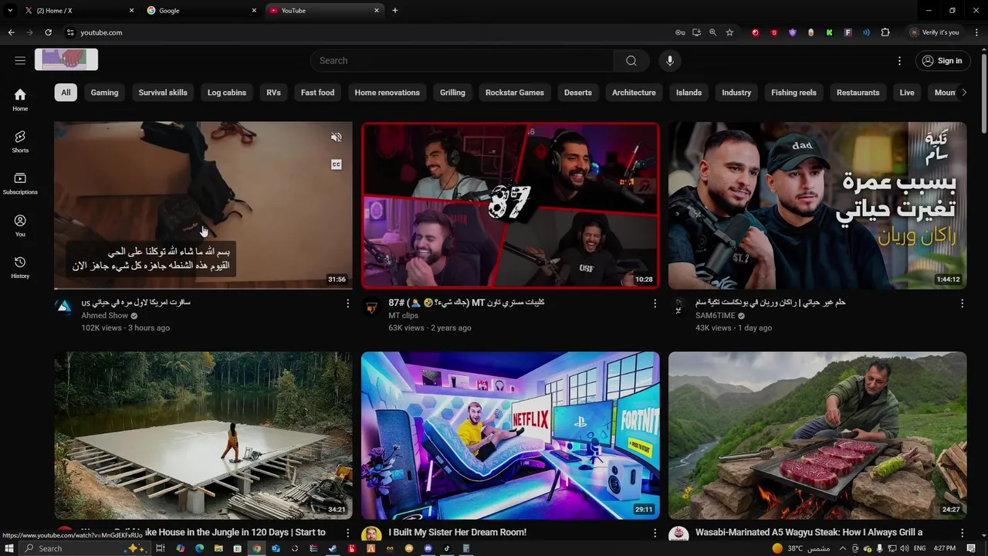Go back with the browser back arrow
988x556 pixels.
(x=11, y=32)
